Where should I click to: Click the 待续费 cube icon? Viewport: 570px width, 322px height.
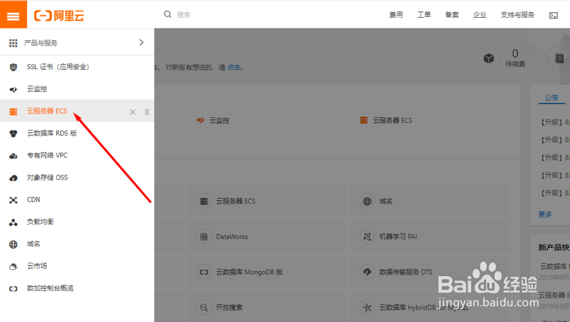pos(488,58)
